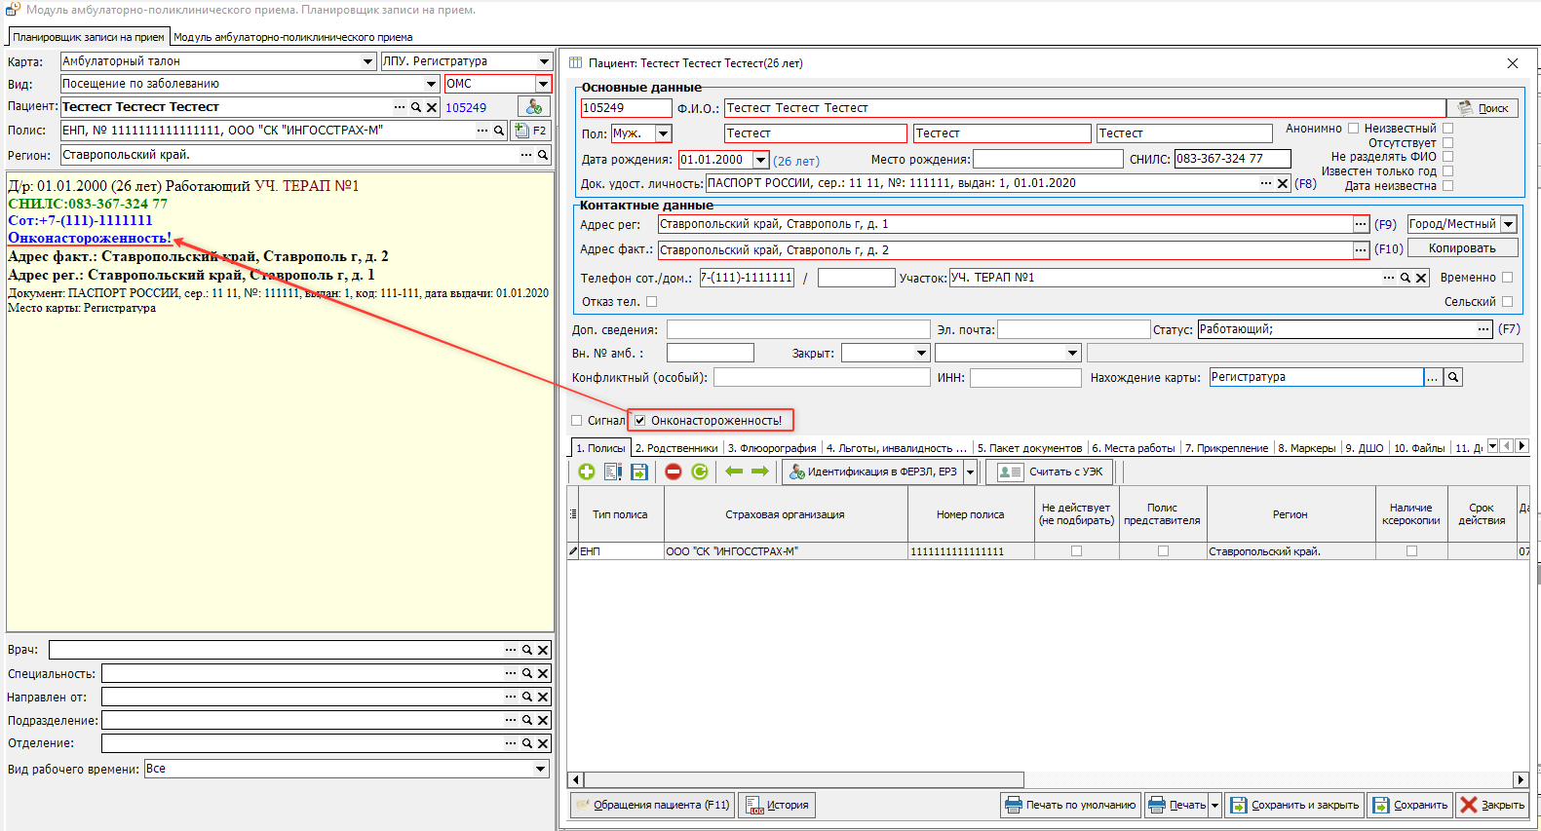Enable the Анонимно checkbox
The width and height of the screenshot is (1541, 831).
click(1353, 128)
